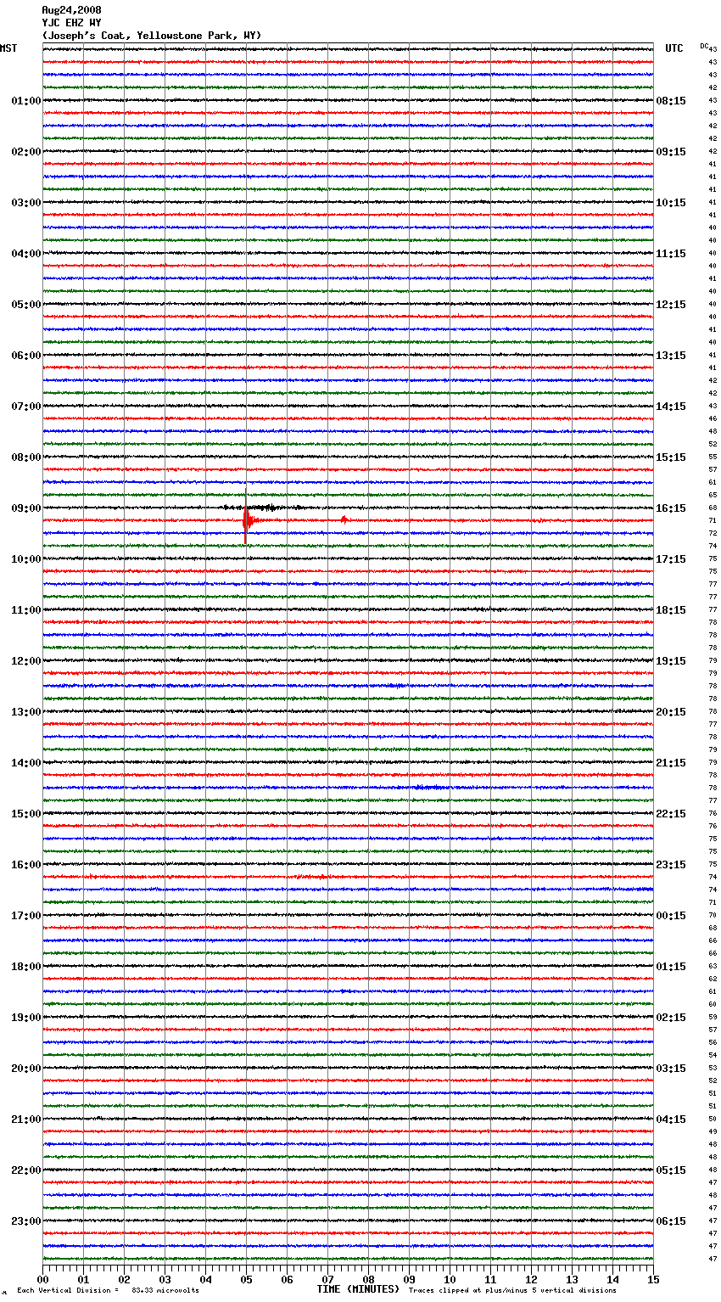Select the 20:00 MST time label
The height and width of the screenshot is (1302, 721).
coord(25,1069)
